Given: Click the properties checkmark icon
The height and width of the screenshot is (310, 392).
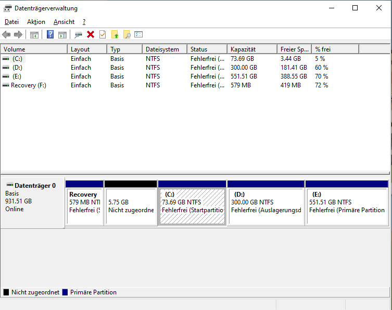Looking at the screenshot, I should pos(103,34).
